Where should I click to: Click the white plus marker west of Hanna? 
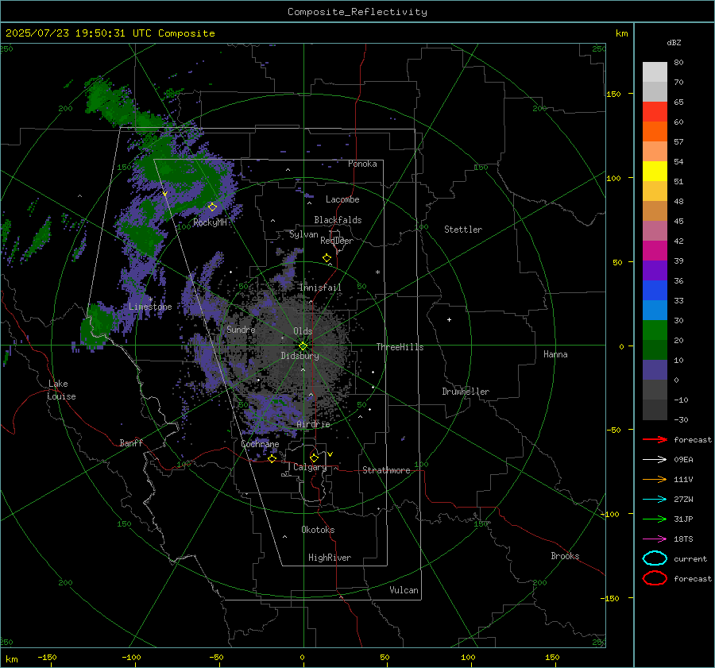pyautogui.click(x=449, y=319)
